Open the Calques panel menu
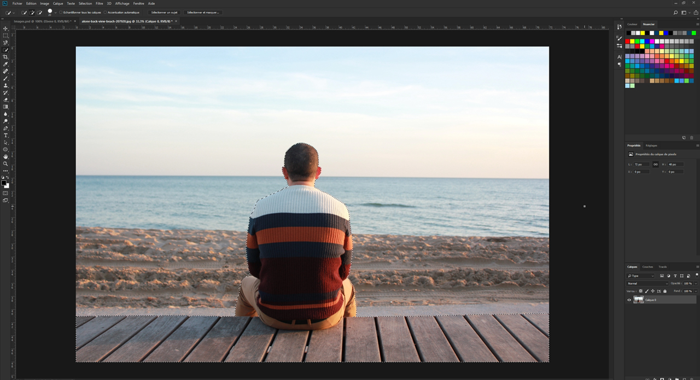This screenshot has height=380, width=700. [698, 267]
